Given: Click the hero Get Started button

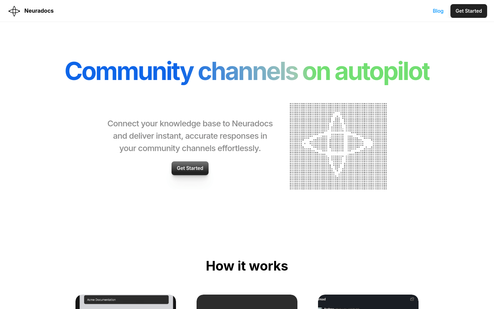Looking at the screenshot, I should pos(190,168).
